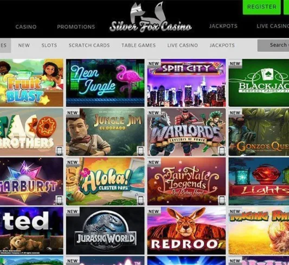Select the Slots category tab
This screenshot has width=289, height=265.
pos(49,45)
